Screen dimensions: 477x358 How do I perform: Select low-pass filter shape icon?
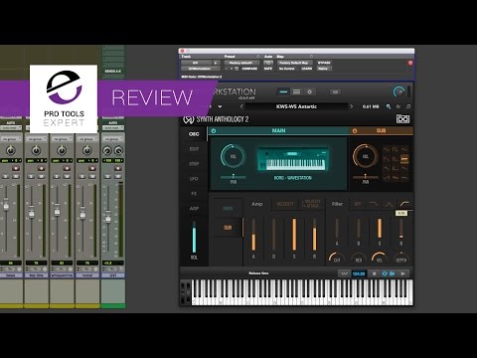click(374, 204)
